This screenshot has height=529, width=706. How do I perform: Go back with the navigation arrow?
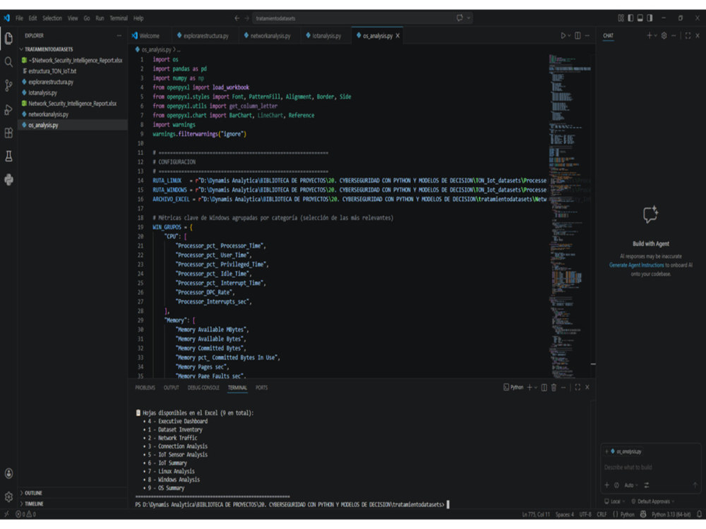237,18
